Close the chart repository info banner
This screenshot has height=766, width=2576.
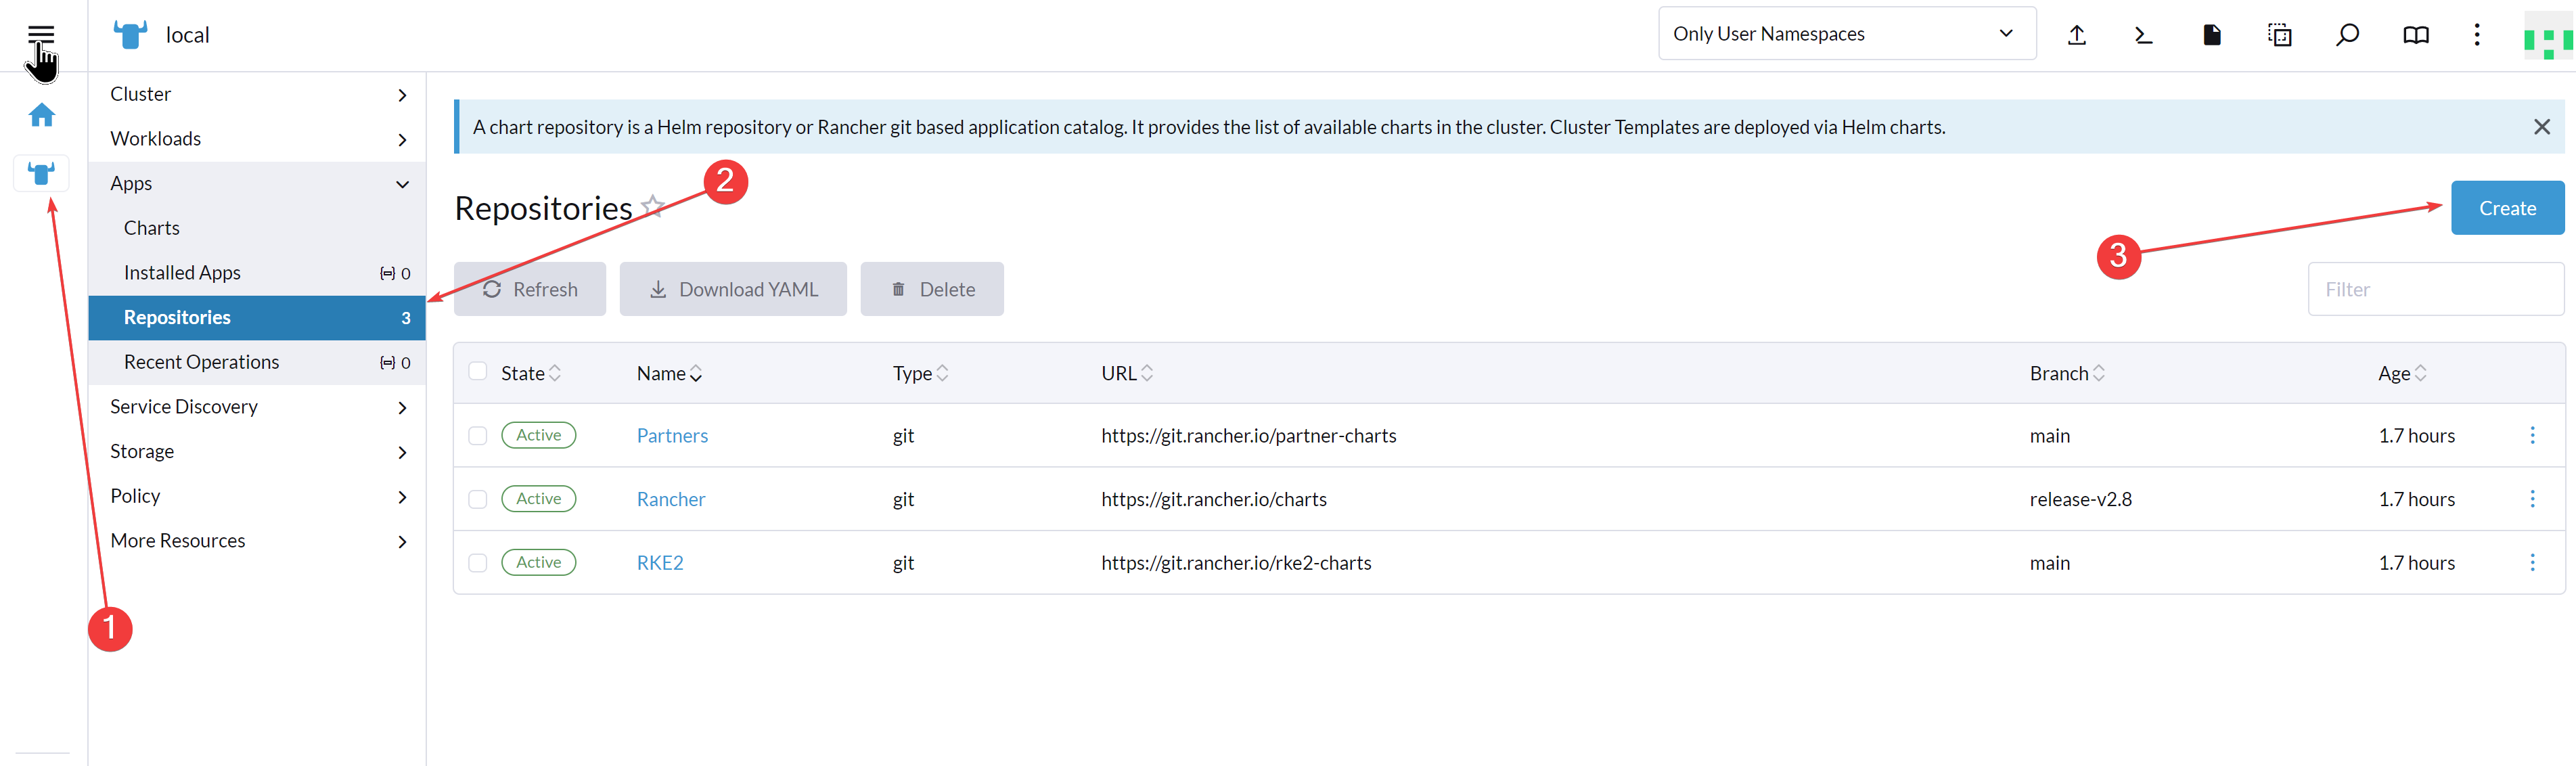click(x=2541, y=127)
